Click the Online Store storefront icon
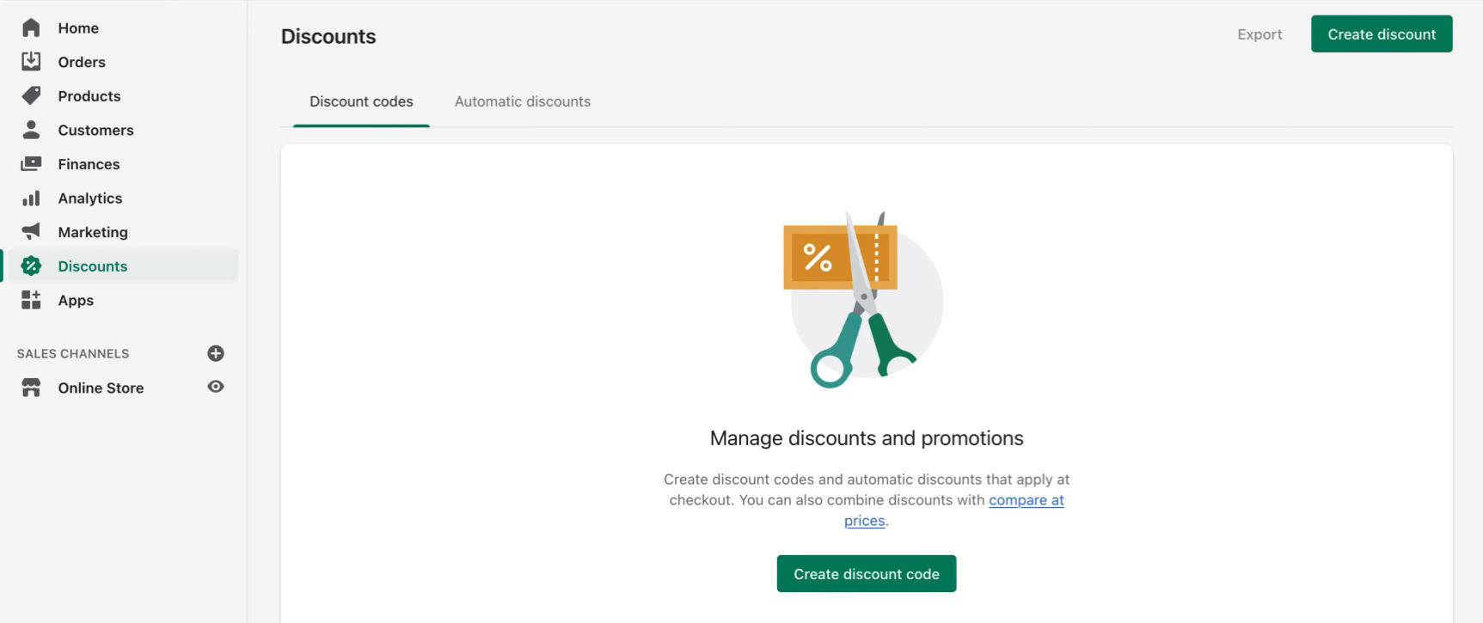 [31, 388]
